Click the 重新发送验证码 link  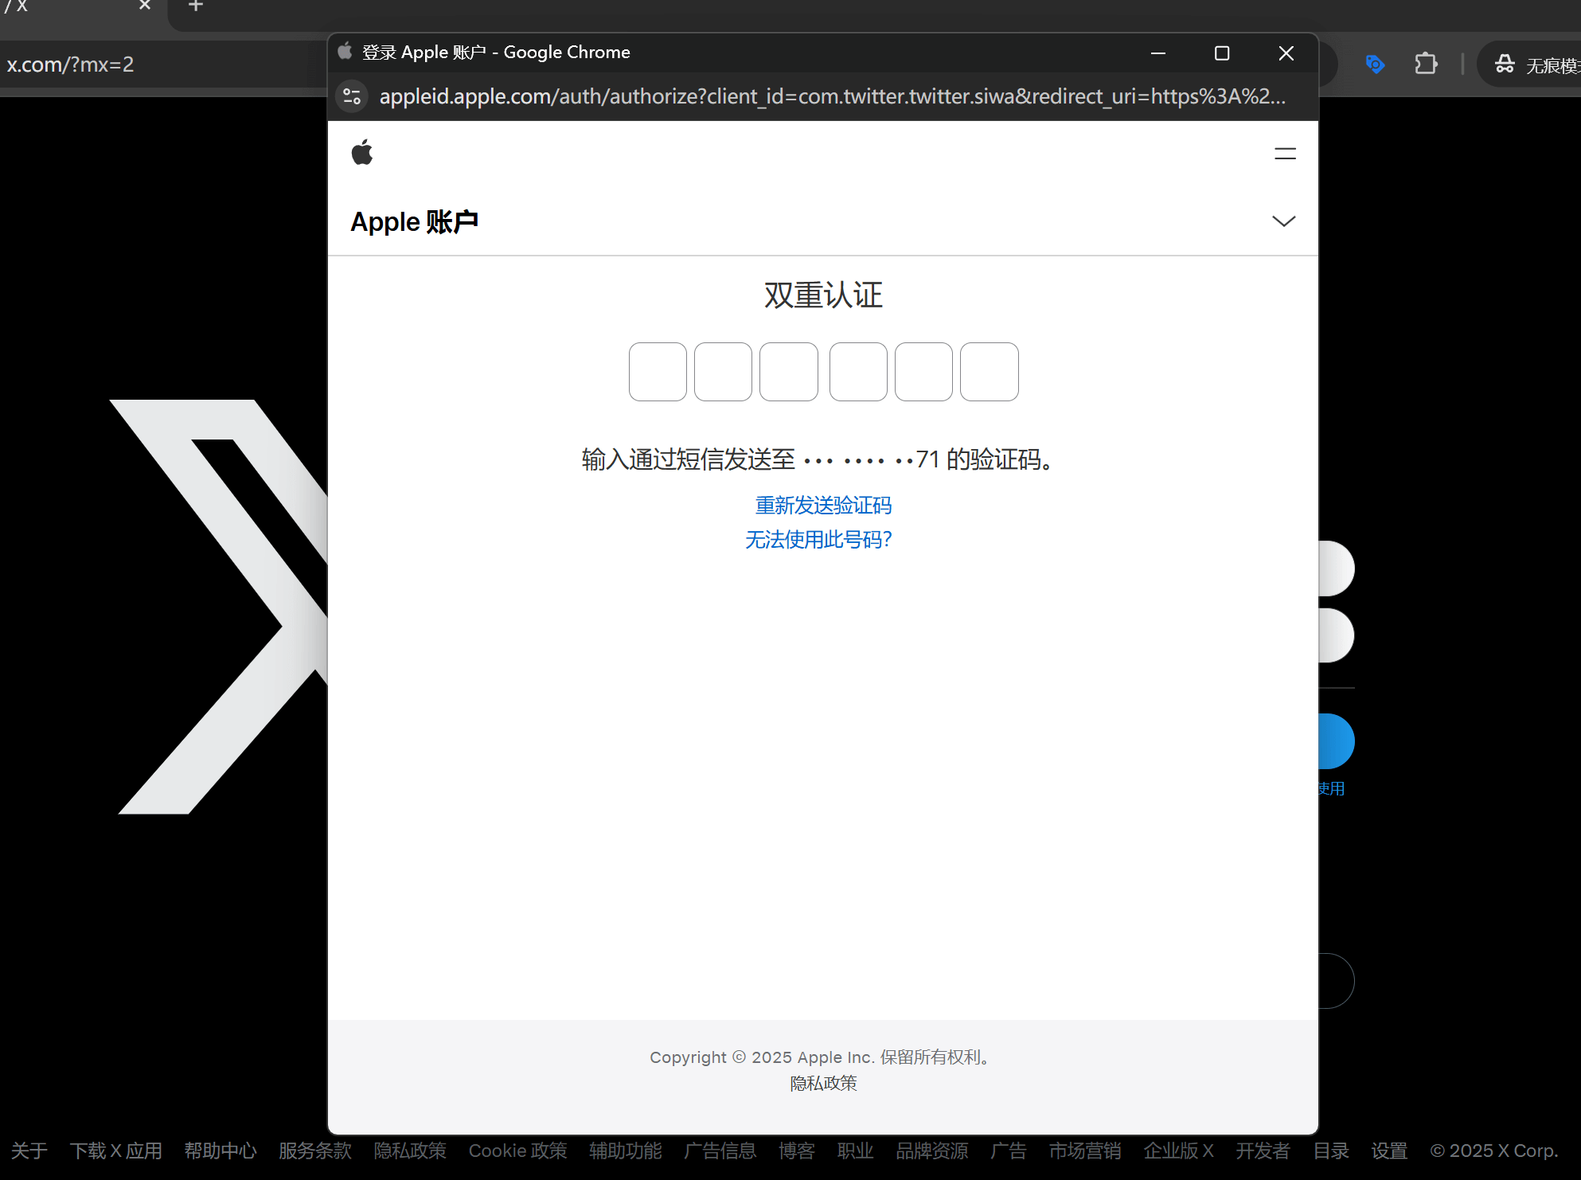pyautogui.click(x=822, y=506)
